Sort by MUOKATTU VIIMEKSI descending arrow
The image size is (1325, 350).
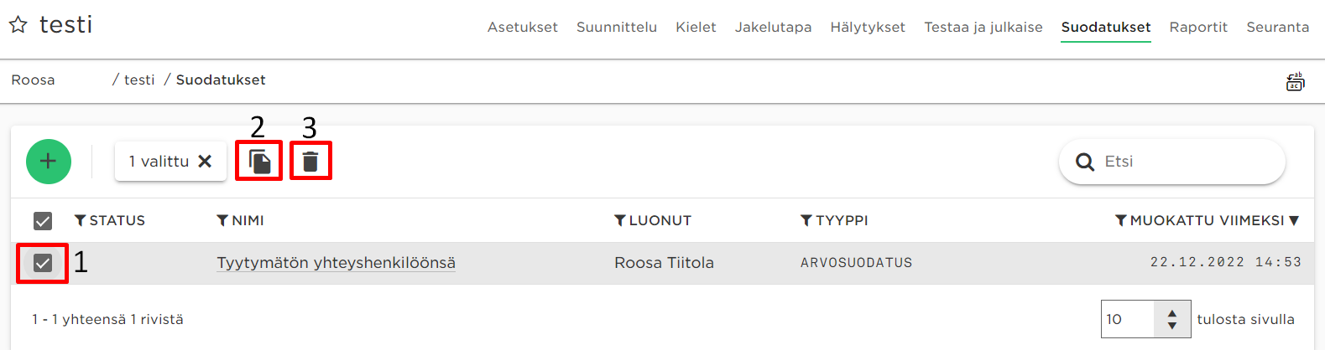tap(1294, 220)
